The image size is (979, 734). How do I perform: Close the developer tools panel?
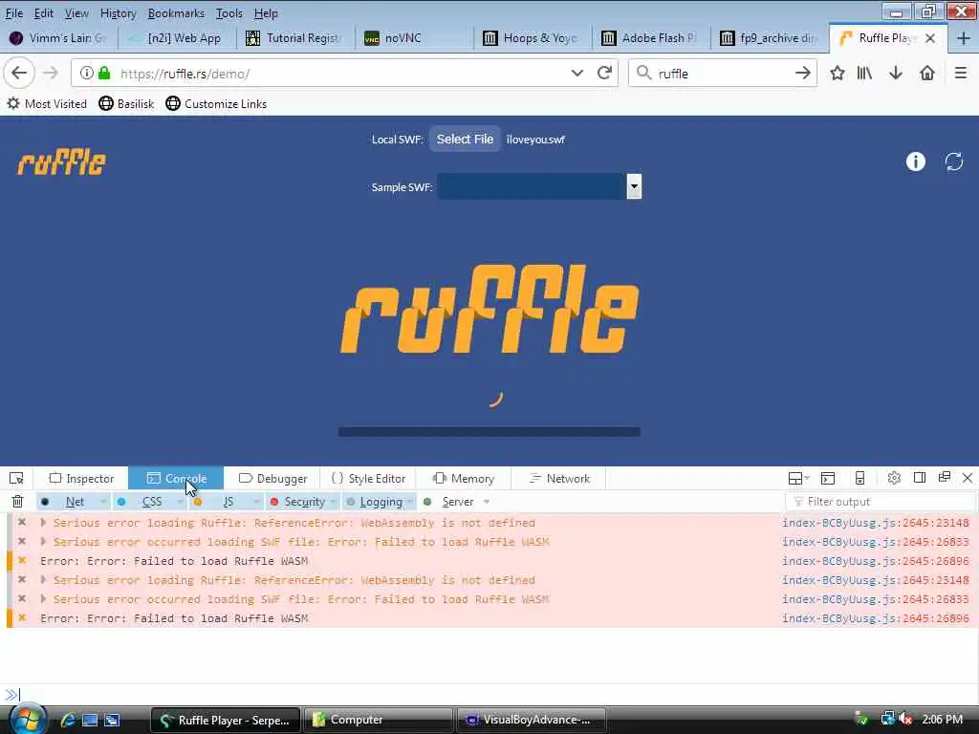tap(968, 478)
